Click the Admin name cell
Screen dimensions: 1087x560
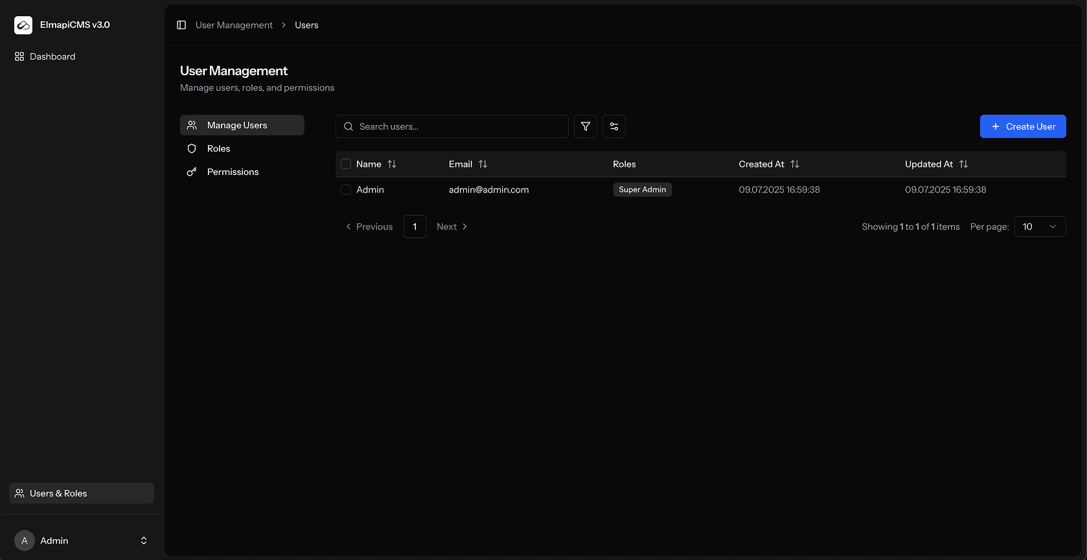[x=370, y=190]
